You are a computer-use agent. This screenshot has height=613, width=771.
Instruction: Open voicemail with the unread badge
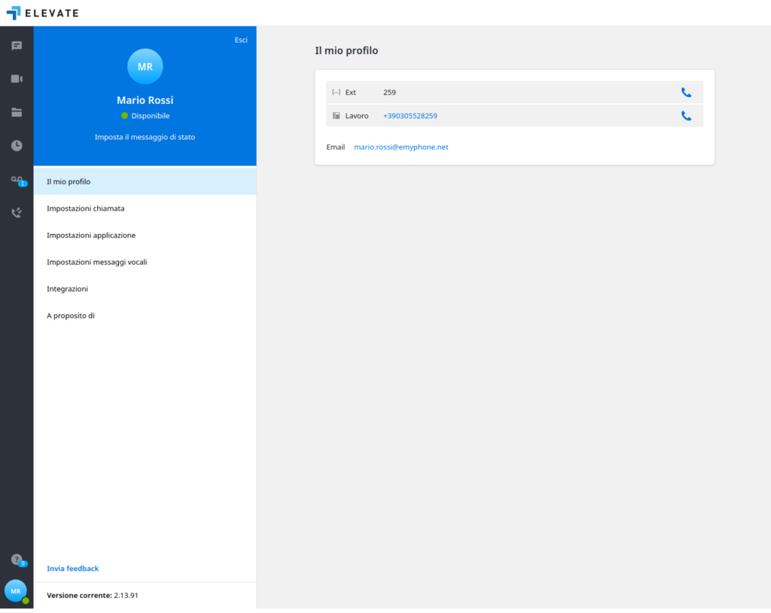(x=16, y=179)
